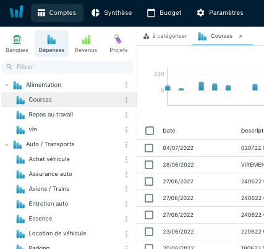Image resolution: width=264 pixels, height=249 pixels.
Task: Check the 04/07/2022 transaction row
Action: point(149,148)
